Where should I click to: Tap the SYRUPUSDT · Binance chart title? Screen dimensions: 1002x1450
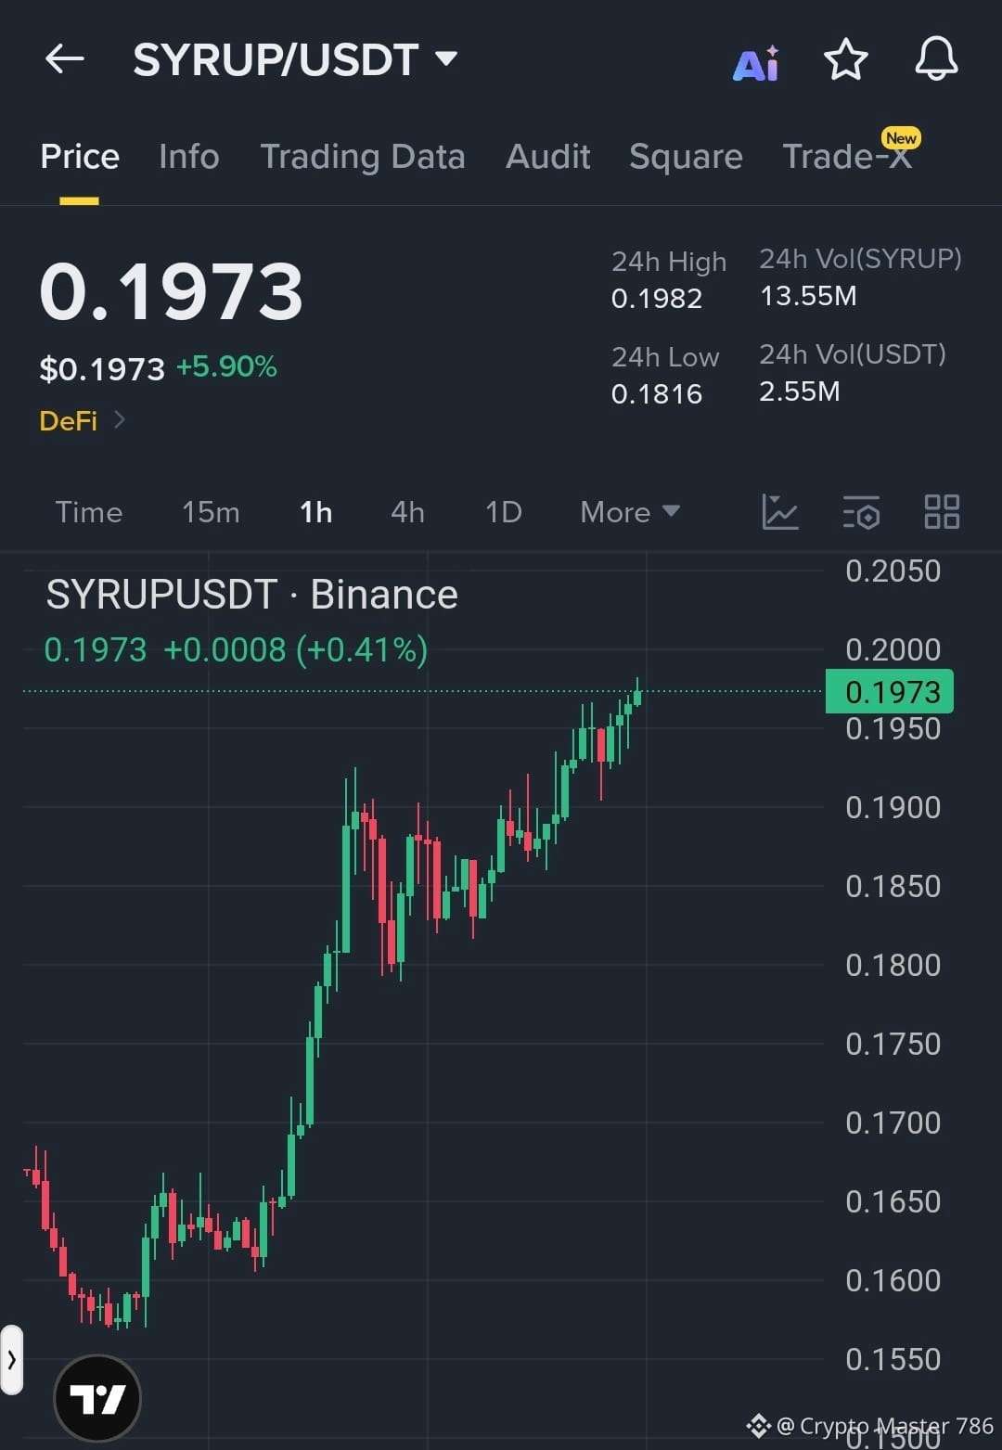(252, 595)
